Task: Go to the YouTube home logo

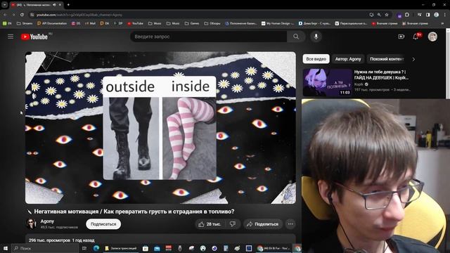Action: 34,37
